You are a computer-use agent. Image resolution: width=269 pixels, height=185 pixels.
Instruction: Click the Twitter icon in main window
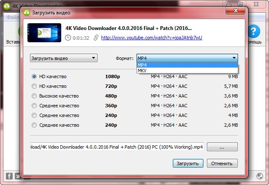coord(18,176)
